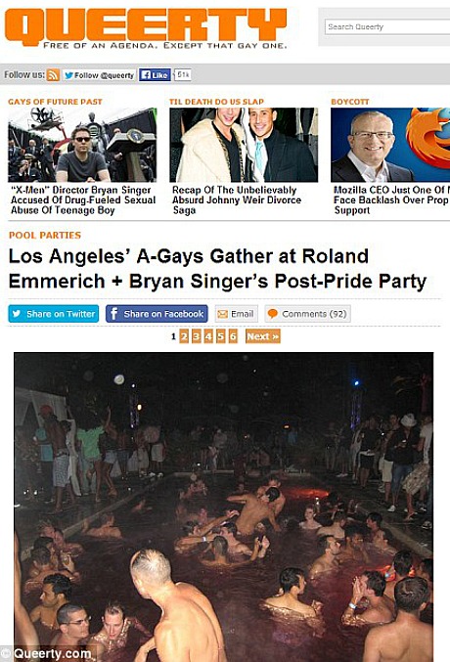Click the Email envelope button
The width and height of the screenshot is (450, 662).
tap(236, 314)
